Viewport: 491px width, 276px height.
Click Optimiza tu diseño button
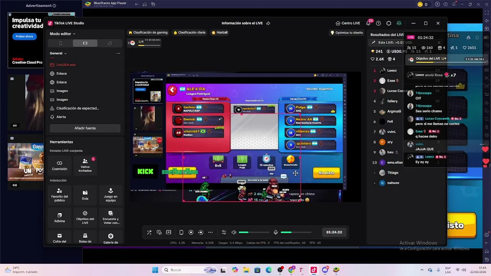347,33
